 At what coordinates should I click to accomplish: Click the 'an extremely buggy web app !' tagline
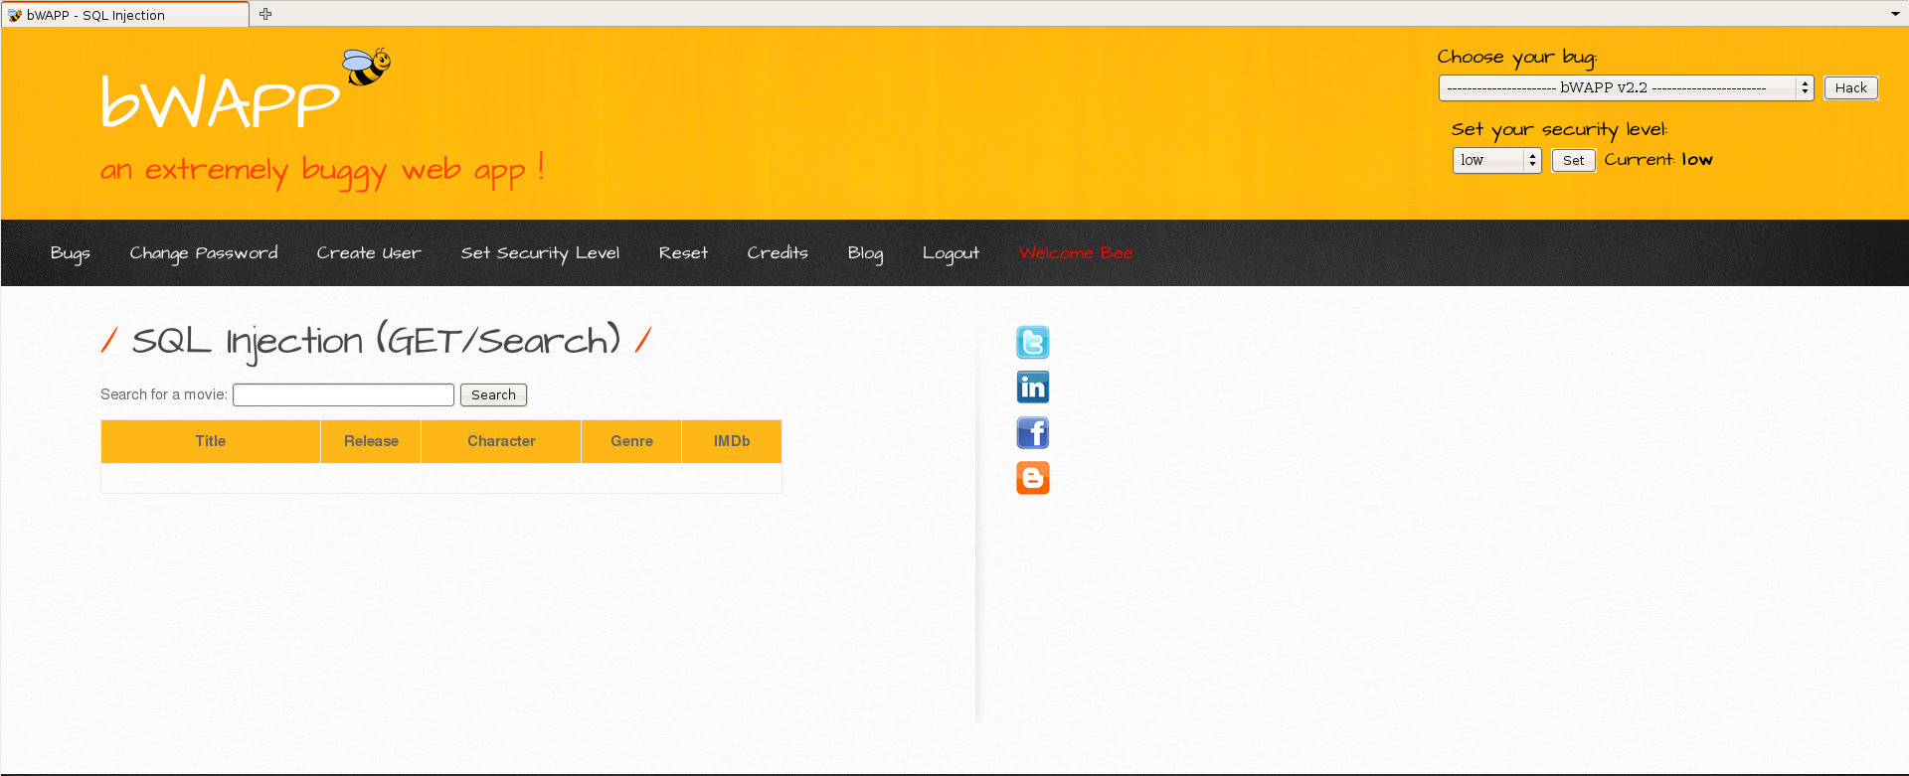click(322, 170)
